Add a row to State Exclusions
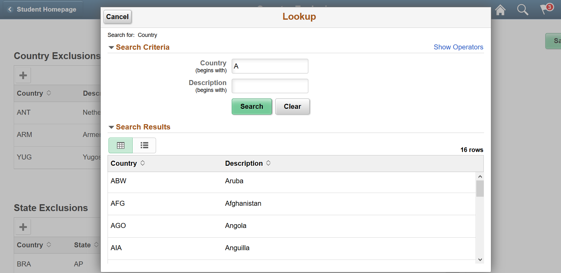The height and width of the screenshot is (273, 561). tap(23, 227)
